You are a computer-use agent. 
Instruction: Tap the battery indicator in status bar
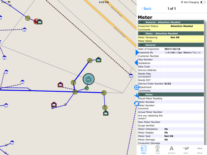[x=203, y=2]
